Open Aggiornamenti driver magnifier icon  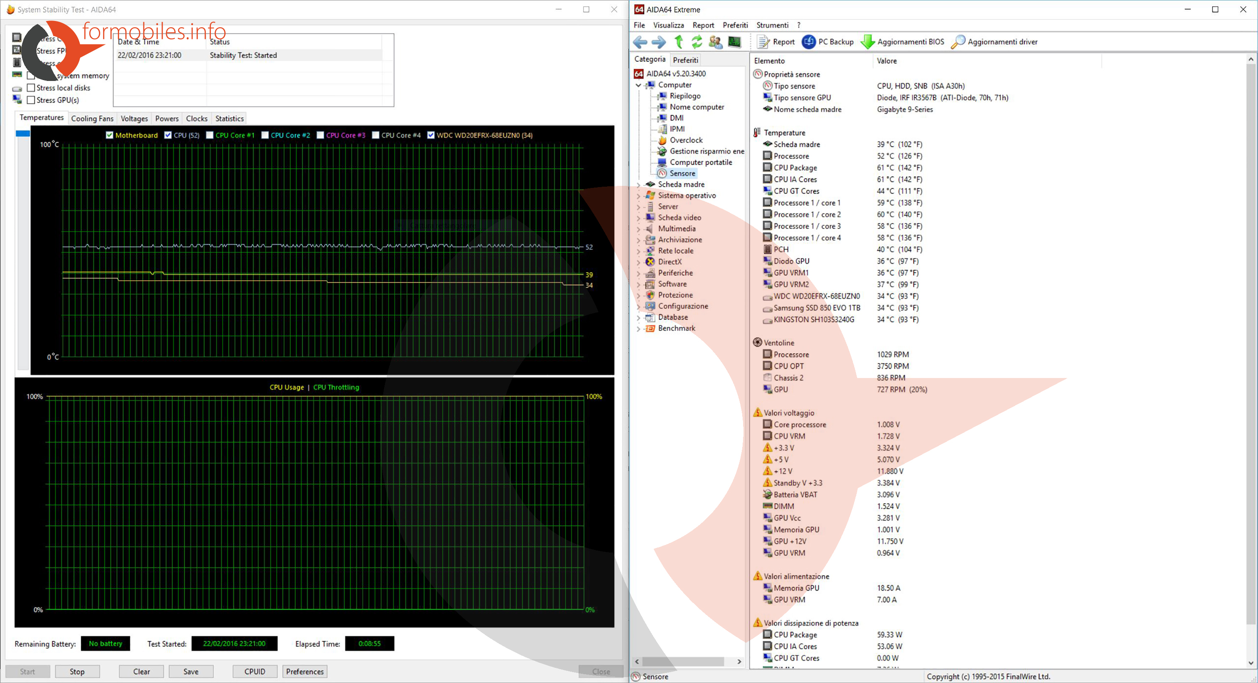[x=958, y=42]
